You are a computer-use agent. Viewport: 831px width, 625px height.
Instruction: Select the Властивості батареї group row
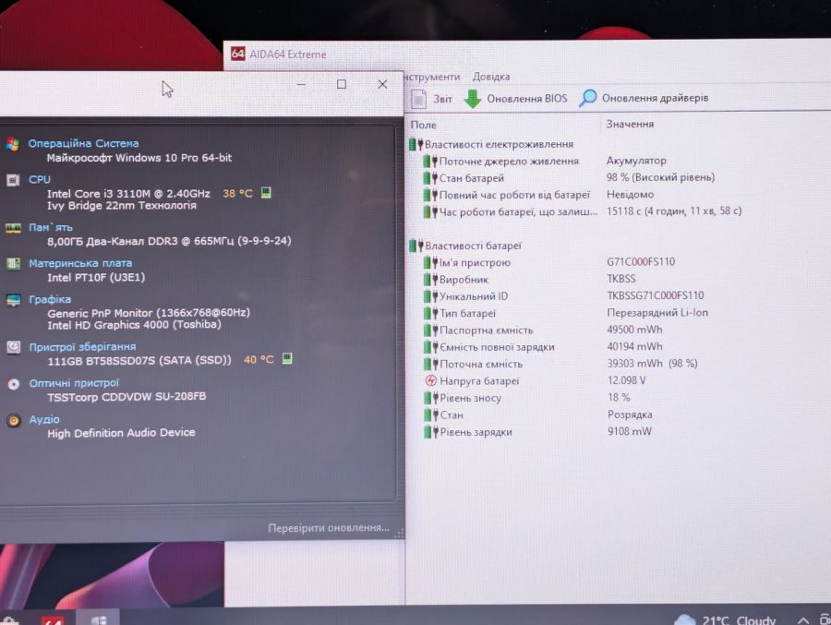coord(618,246)
